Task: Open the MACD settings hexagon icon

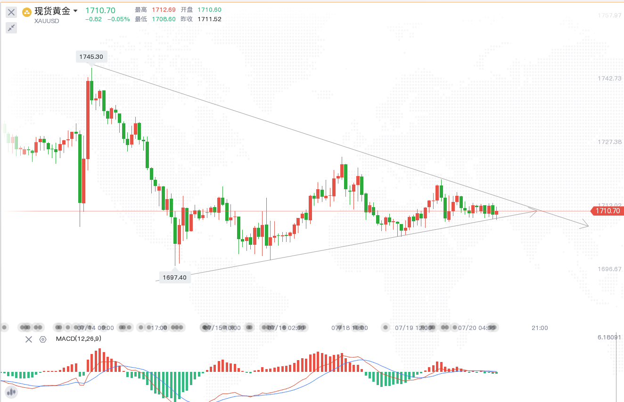Action: point(43,339)
